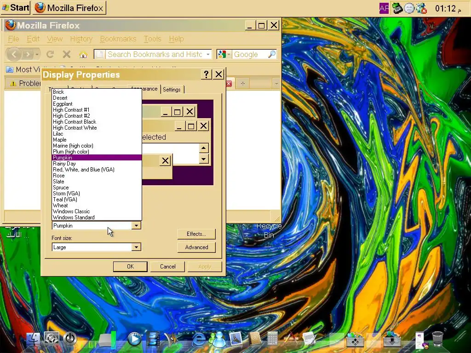Open the back/forward history dropdown arrow
The width and height of the screenshot is (471, 353).
pyautogui.click(x=37, y=54)
